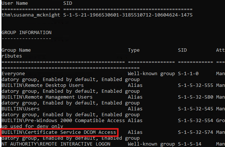
Task: Click the SID value S-1-5-32-555
Action: coord(195,85)
